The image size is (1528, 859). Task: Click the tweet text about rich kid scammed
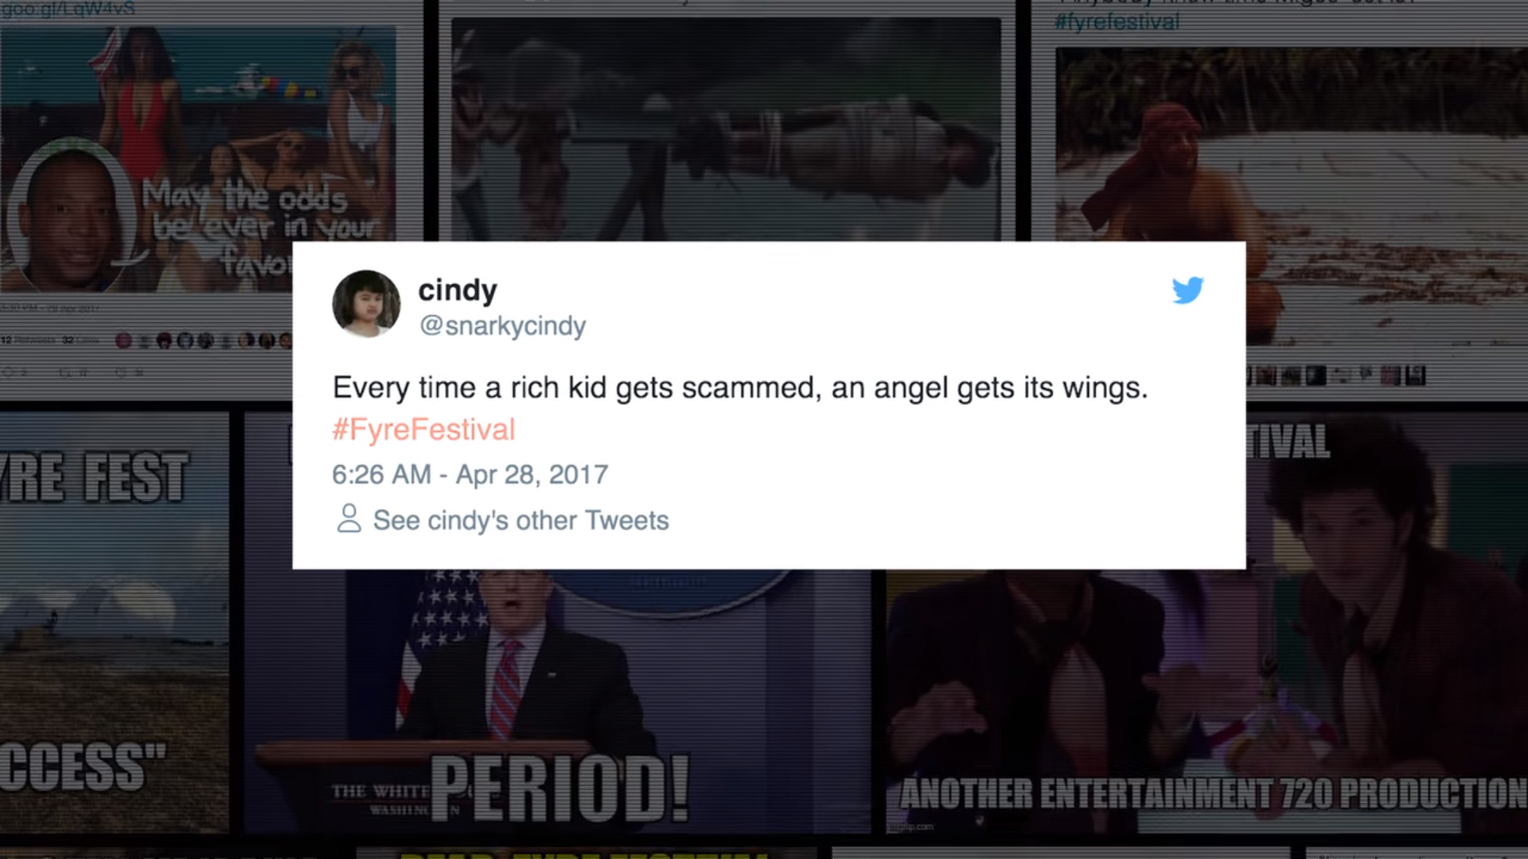740,388
